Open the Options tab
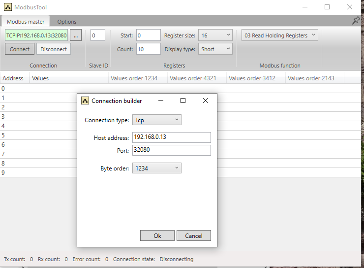 pyautogui.click(x=67, y=22)
